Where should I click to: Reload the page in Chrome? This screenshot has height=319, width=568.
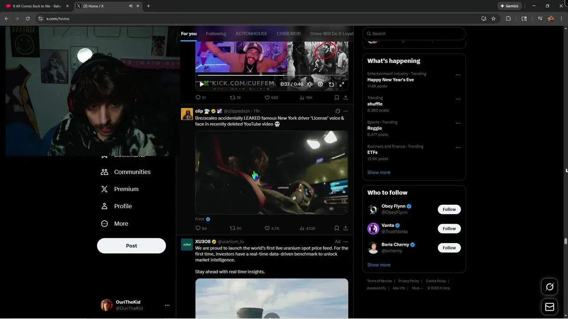pos(28,19)
